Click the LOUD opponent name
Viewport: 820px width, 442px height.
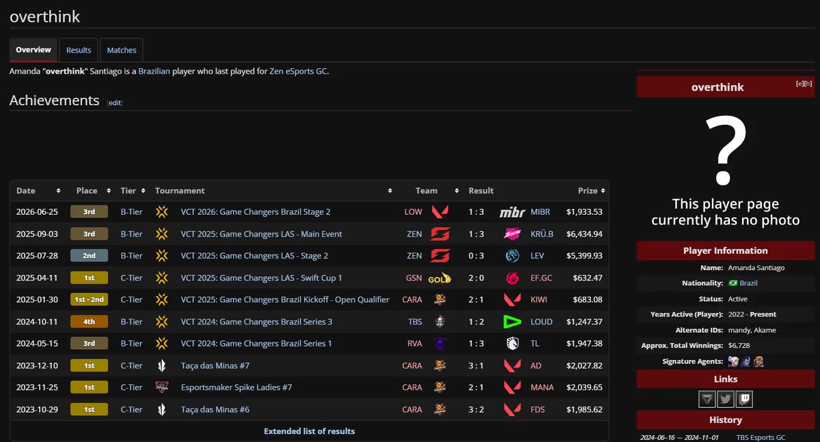click(542, 321)
